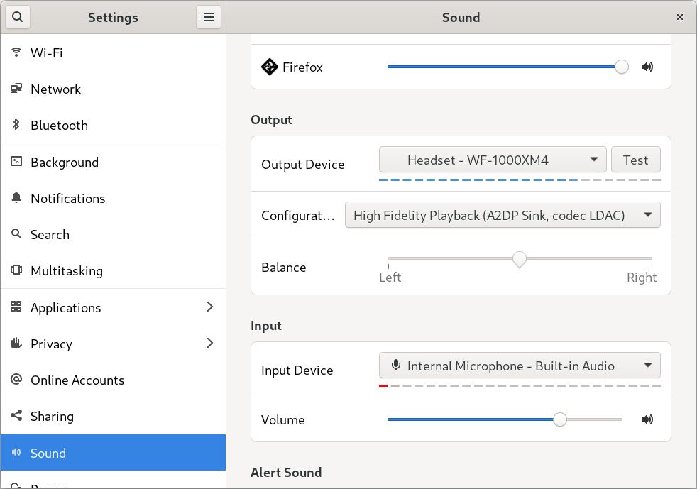
Task: Open Notifications settings
Action: 114,198
